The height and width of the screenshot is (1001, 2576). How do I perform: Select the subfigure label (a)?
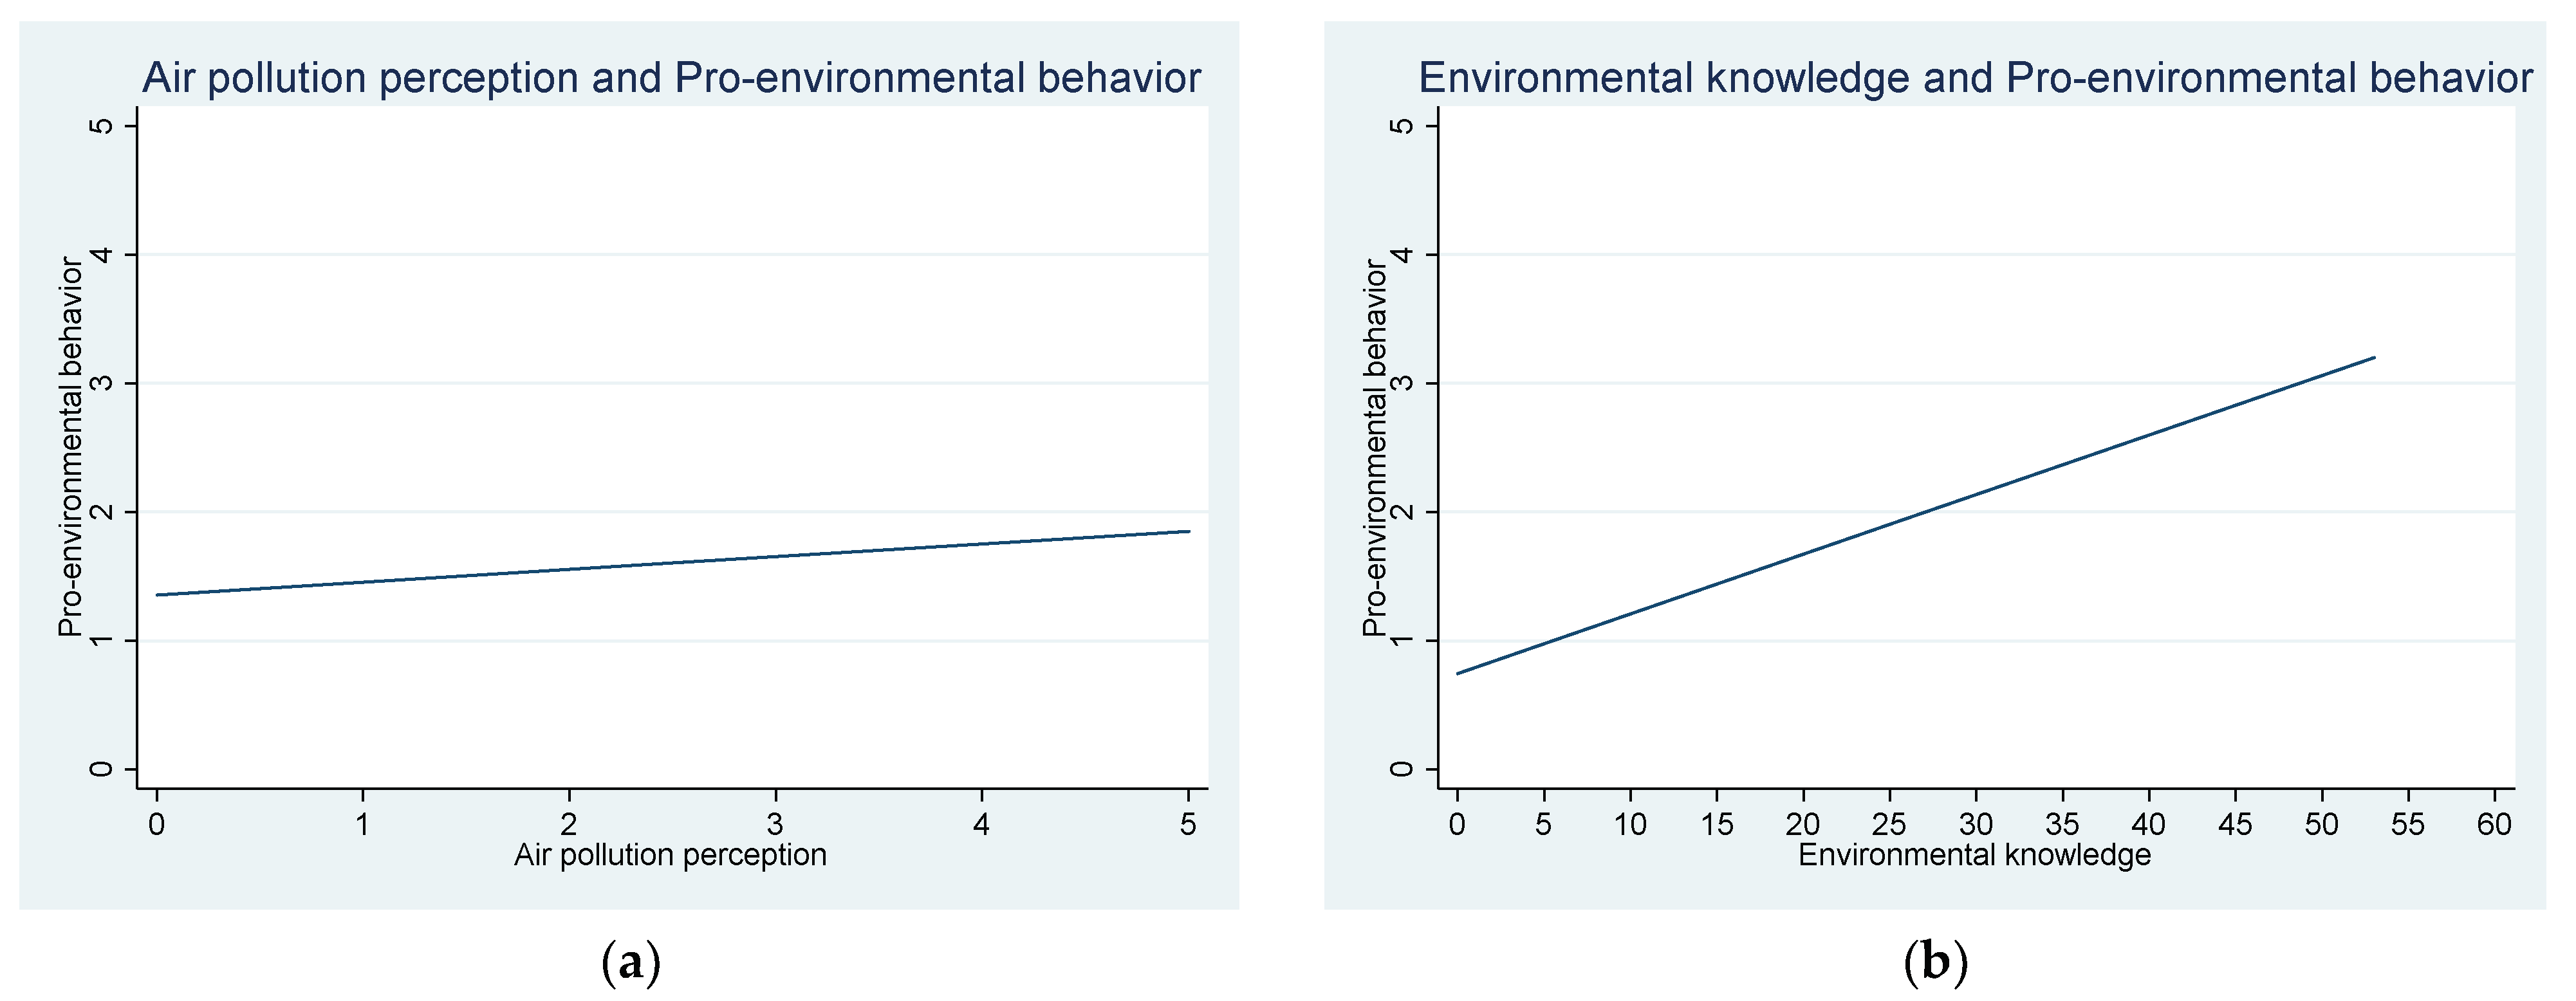[x=631, y=962]
